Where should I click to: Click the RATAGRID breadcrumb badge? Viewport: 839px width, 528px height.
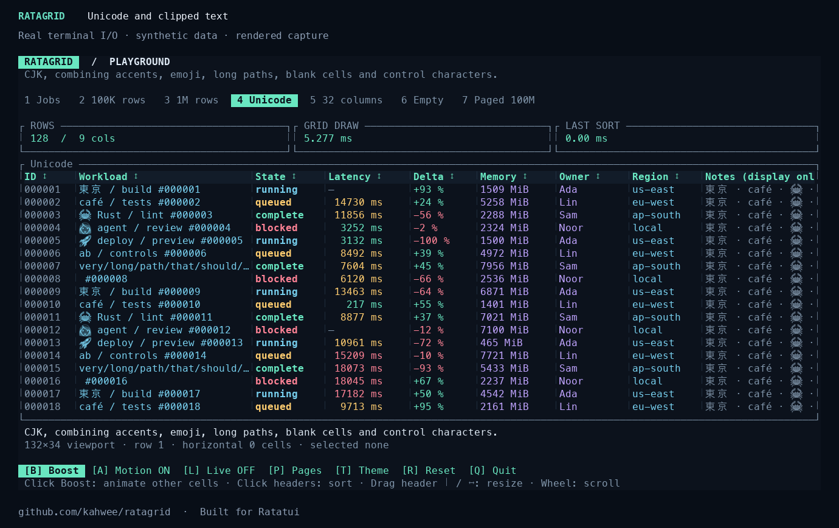[49, 61]
